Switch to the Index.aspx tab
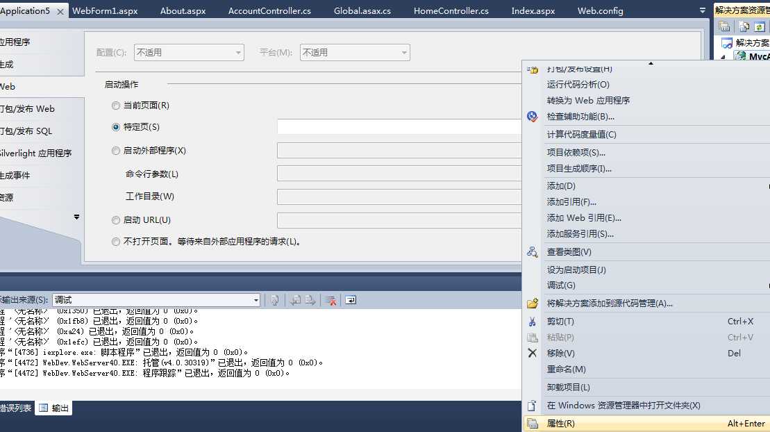This screenshot has height=432, width=770. tap(533, 10)
